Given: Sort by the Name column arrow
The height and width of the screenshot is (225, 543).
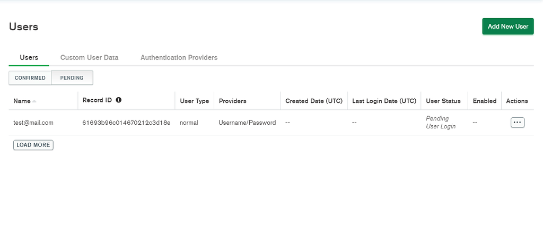Looking at the screenshot, I should (34, 101).
